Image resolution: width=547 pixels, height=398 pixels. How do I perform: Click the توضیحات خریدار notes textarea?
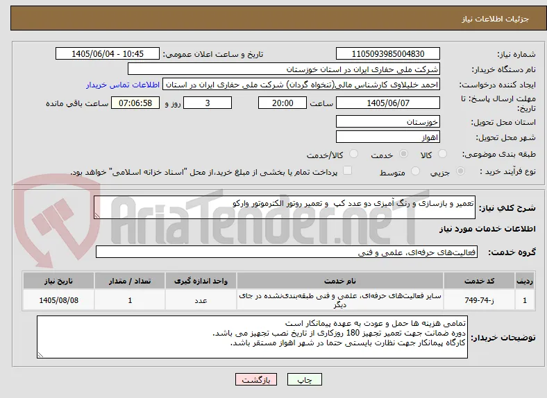pyautogui.click(x=252, y=337)
